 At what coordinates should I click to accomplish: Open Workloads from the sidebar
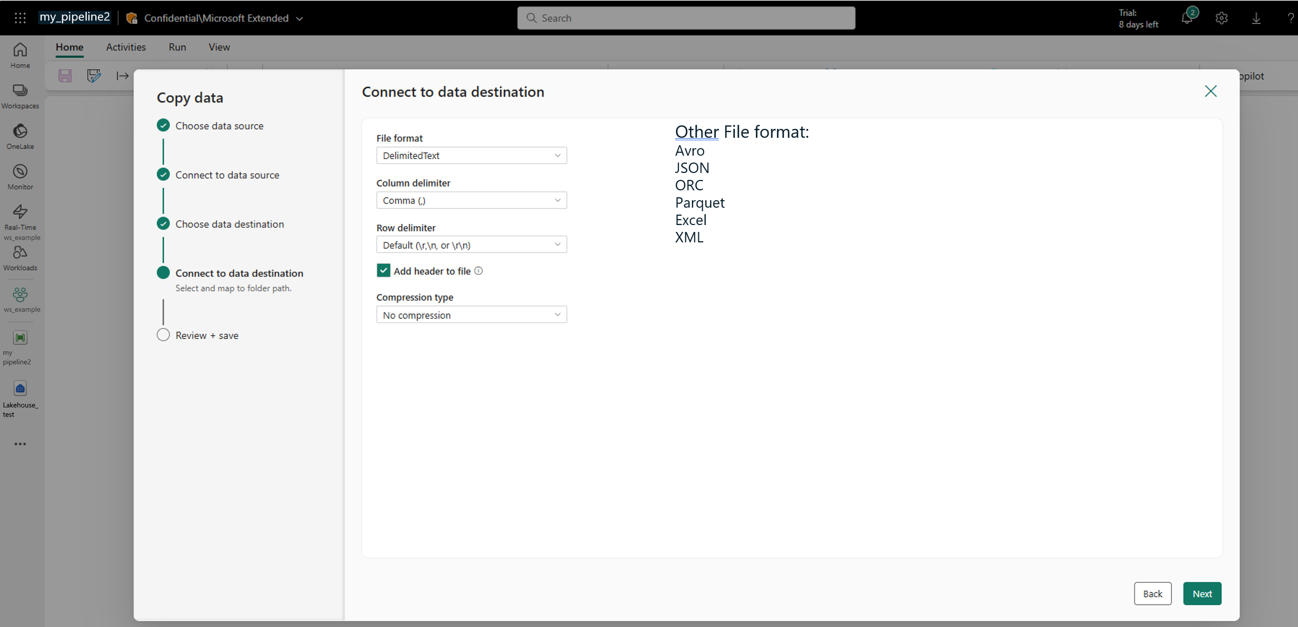point(20,258)
